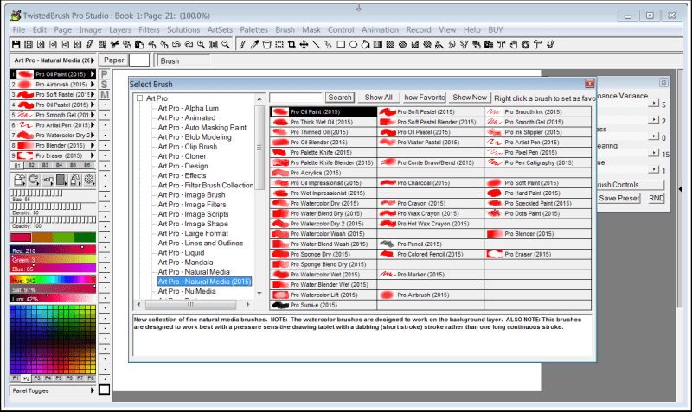The height and width of the screenshot is (412, 692).
Task: Switch to palette tab P3
Action: (x=37, y=378)
